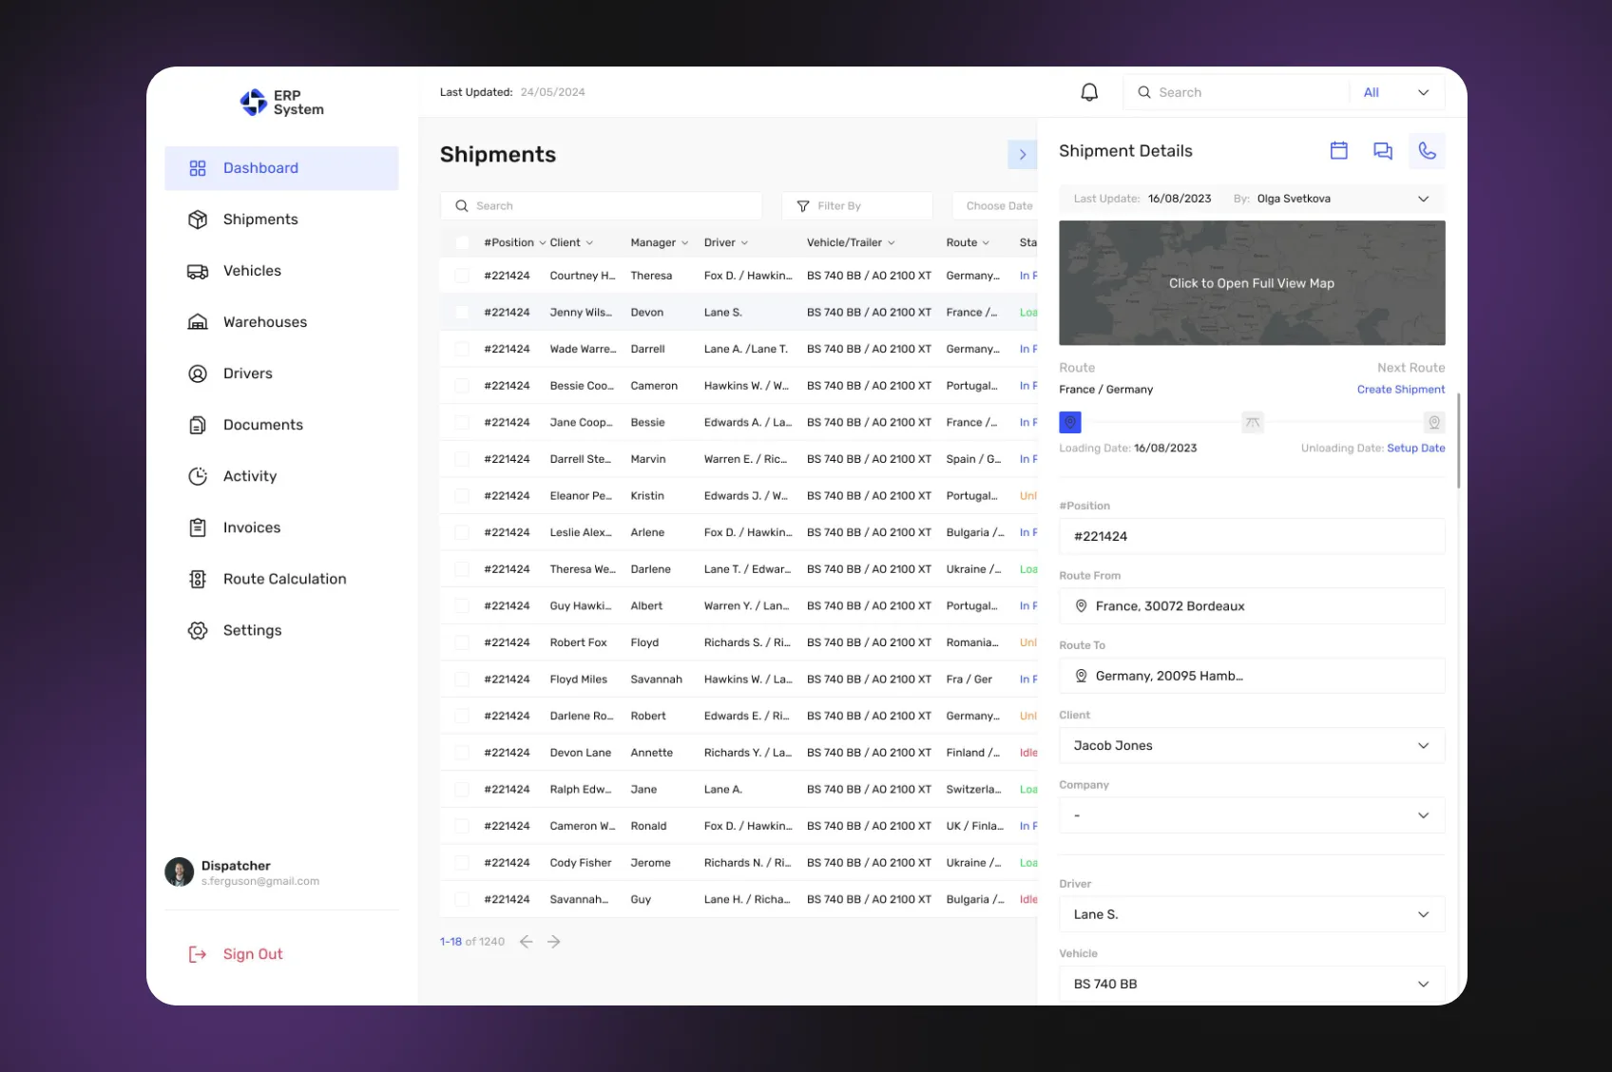Click the notification bell icon
The image size is (1612, 1072).
tap(1089, 92)
